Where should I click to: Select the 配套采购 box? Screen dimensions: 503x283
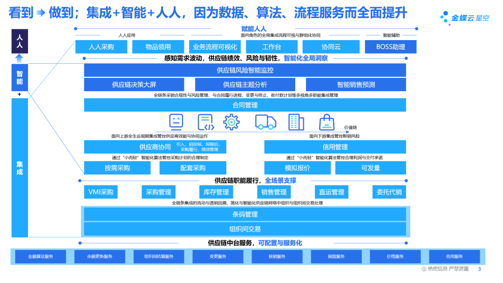193,168
